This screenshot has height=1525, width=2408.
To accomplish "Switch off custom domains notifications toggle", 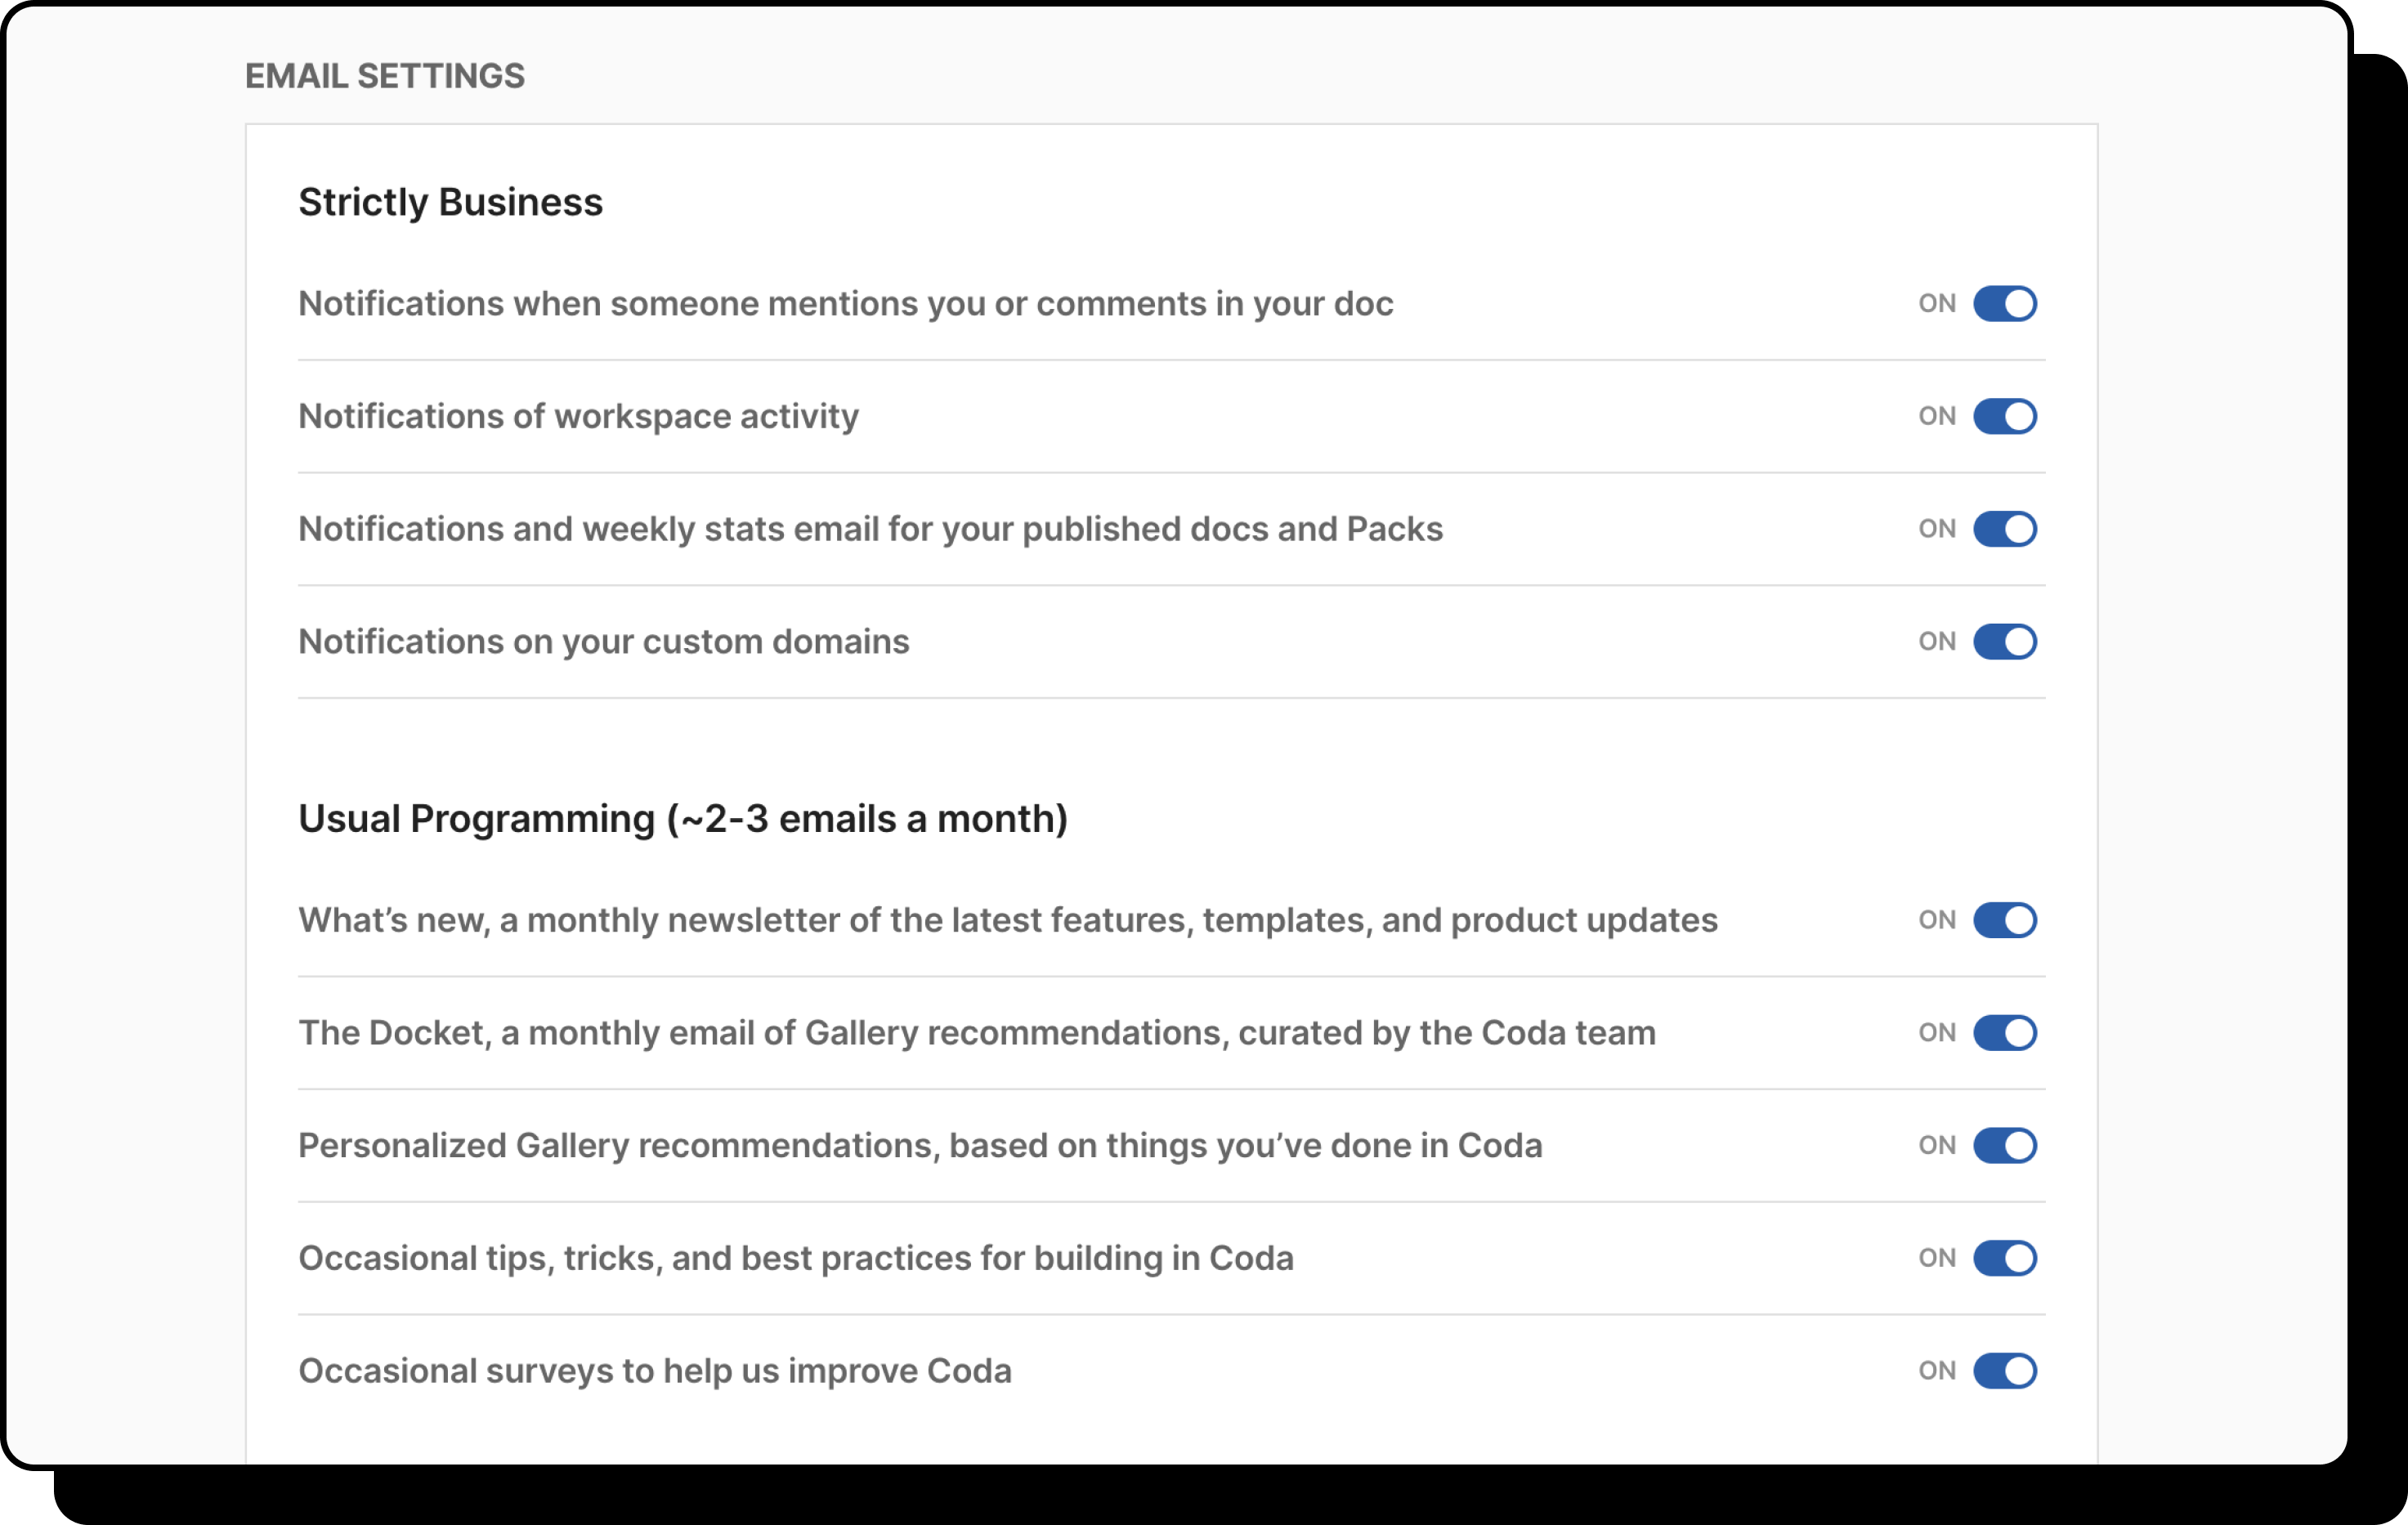I will point(2004,641).
